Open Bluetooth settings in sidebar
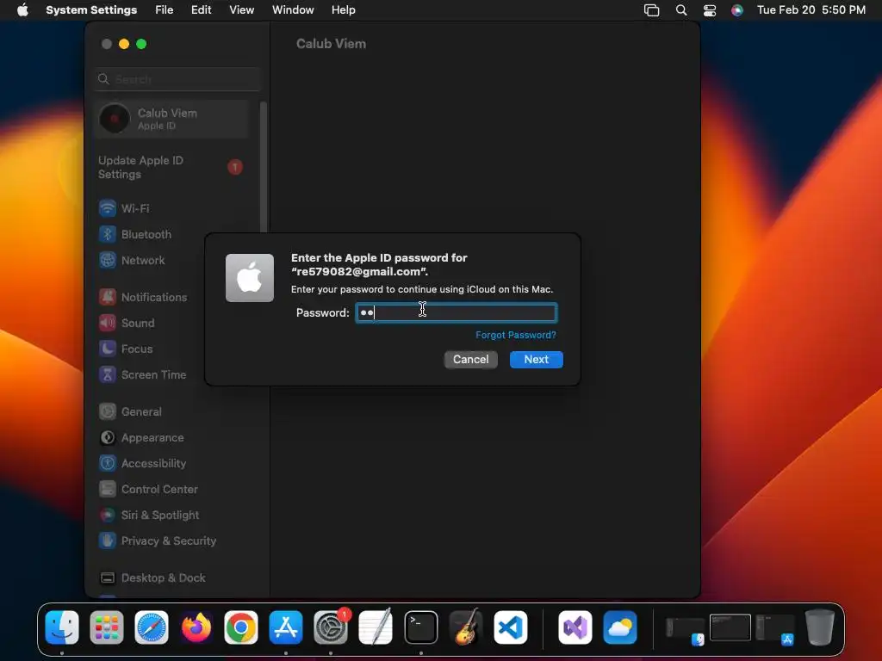Screen dimensions: 882x661 (135, 234)
